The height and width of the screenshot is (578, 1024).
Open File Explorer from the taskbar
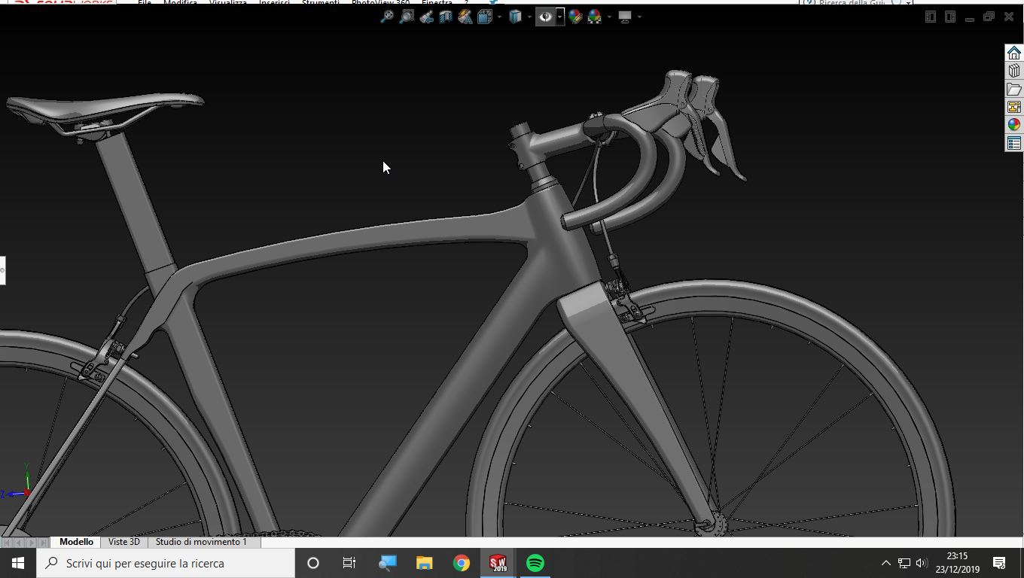pyautogui.click(x=425, y=563)
